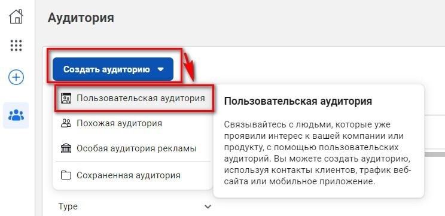Choose Похожая аудитория menu item
The height and width of the screenshot is (216, 445).
click(133, 123)
